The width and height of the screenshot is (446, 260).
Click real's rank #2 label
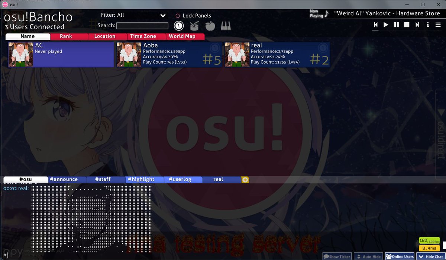pos(320,60)
